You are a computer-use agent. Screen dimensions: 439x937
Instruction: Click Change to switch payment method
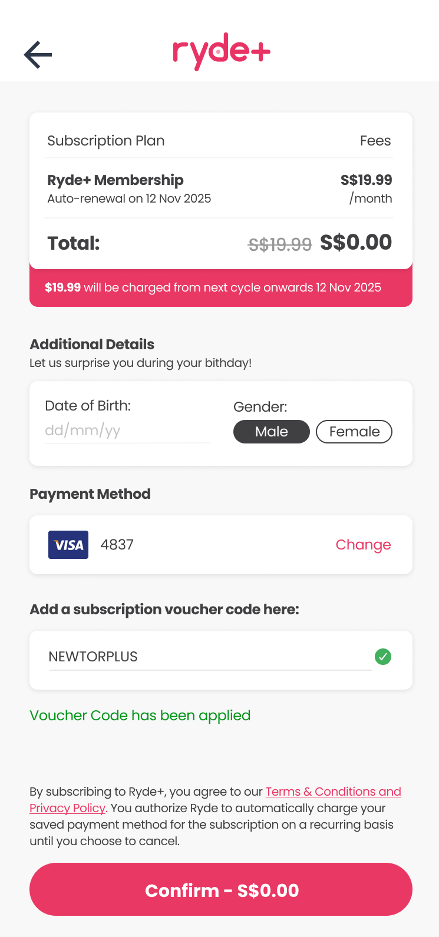click(363, 545)
